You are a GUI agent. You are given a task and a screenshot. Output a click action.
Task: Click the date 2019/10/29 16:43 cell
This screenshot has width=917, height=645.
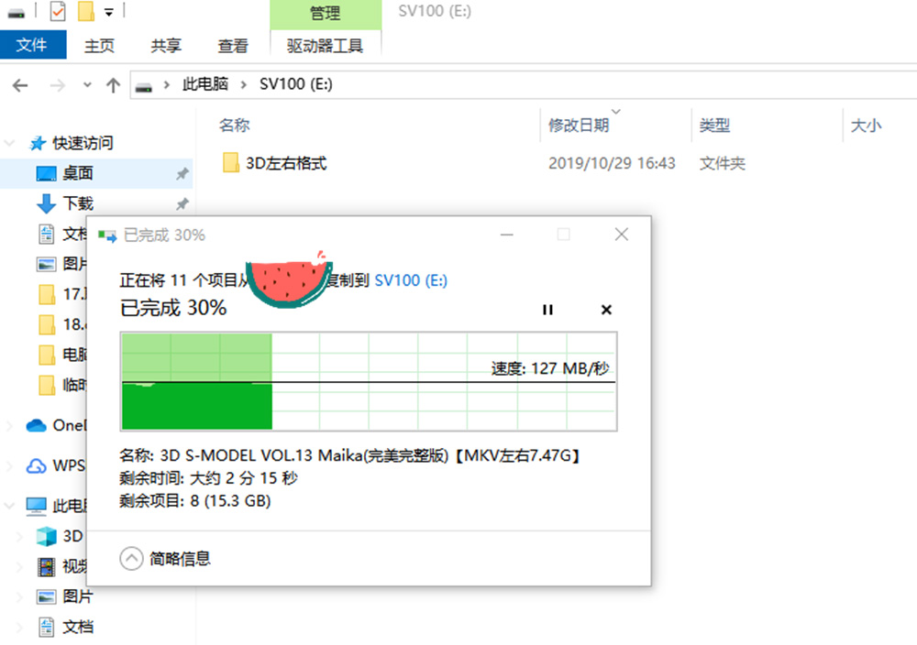point(612,163)
